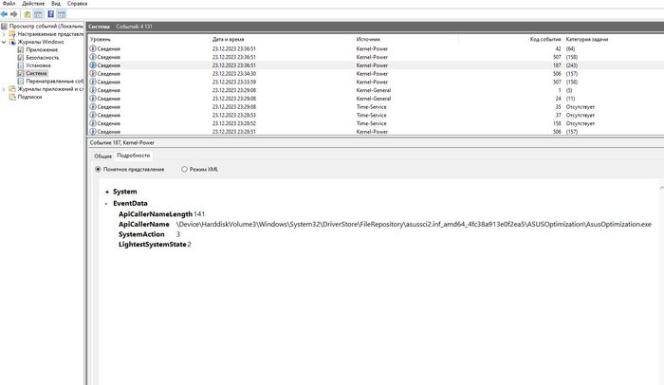Screen dimensions: 664x385
Task: Open the Файл menu
Action: (x=9, y=4)
